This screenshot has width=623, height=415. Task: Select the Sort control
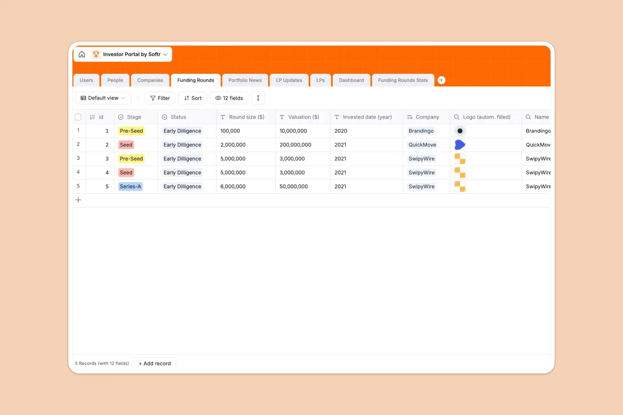[x=192, y=98]
